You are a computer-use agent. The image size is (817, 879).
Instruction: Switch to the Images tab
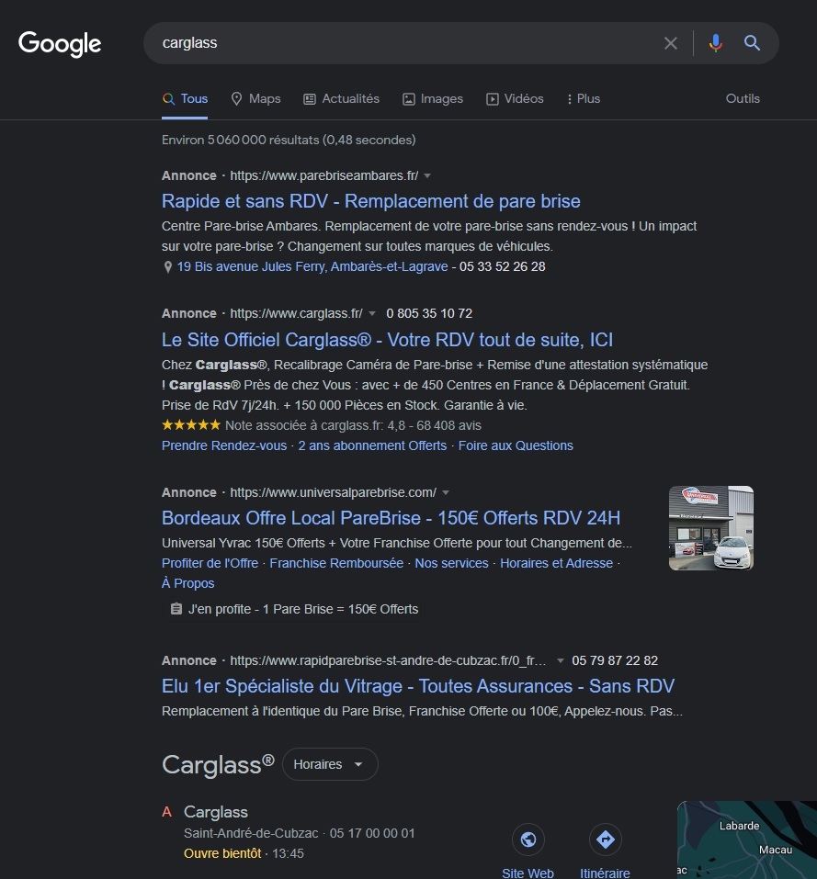click(433, 98)
